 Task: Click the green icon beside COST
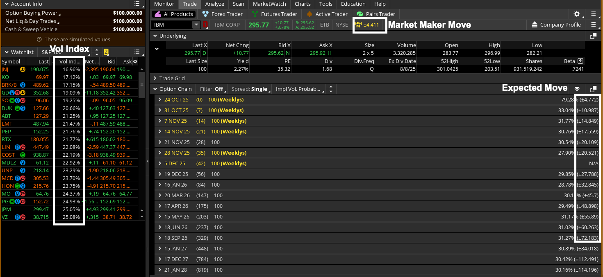pos(23,155)
